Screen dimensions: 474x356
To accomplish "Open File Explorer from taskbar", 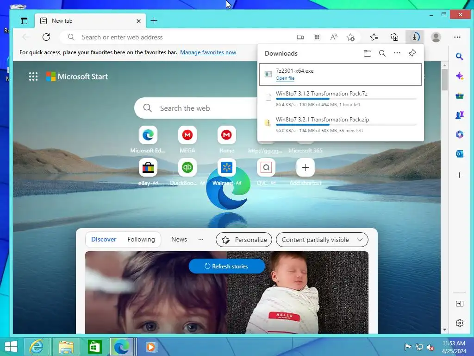I will (66, 347).
